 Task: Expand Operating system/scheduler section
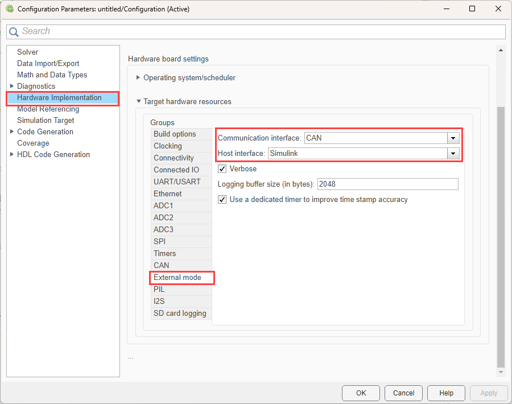click(x=138, y=78)
